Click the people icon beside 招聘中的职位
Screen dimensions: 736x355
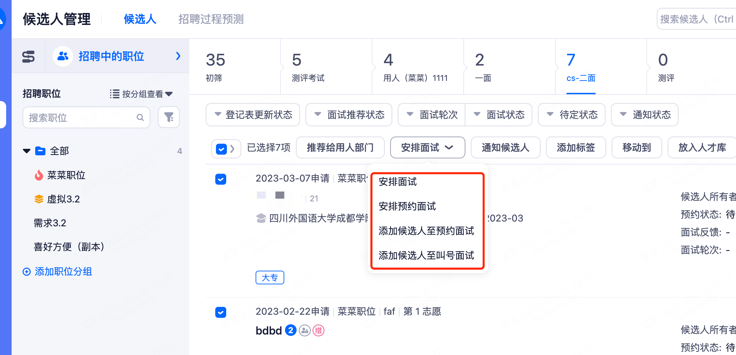(63, 56)
